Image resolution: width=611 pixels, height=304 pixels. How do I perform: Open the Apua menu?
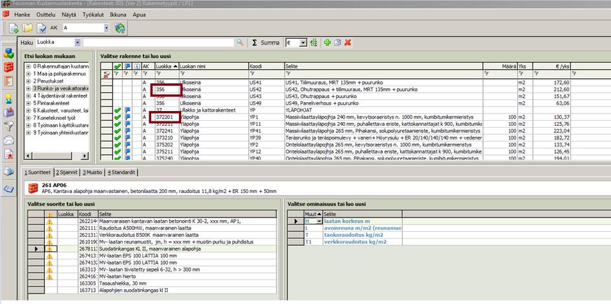(139, 15)
